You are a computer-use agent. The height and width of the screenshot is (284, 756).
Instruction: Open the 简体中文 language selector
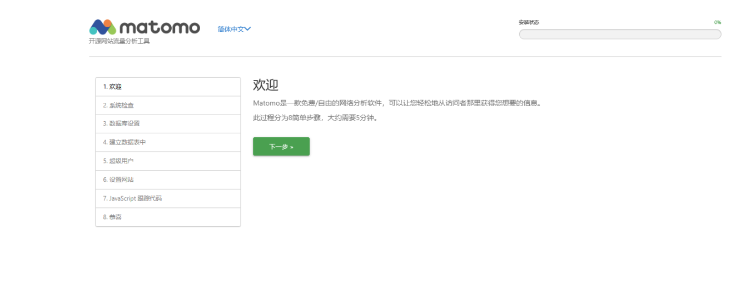click(x=231, y=29)
